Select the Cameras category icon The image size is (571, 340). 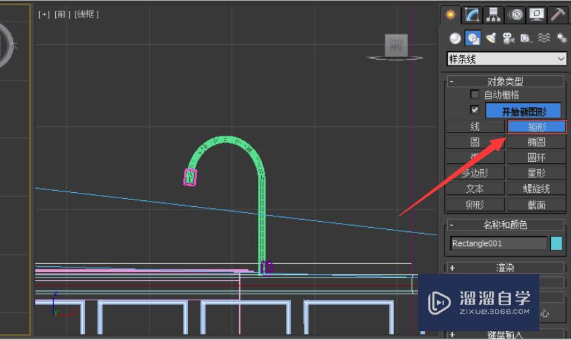[x=508, y=38]
